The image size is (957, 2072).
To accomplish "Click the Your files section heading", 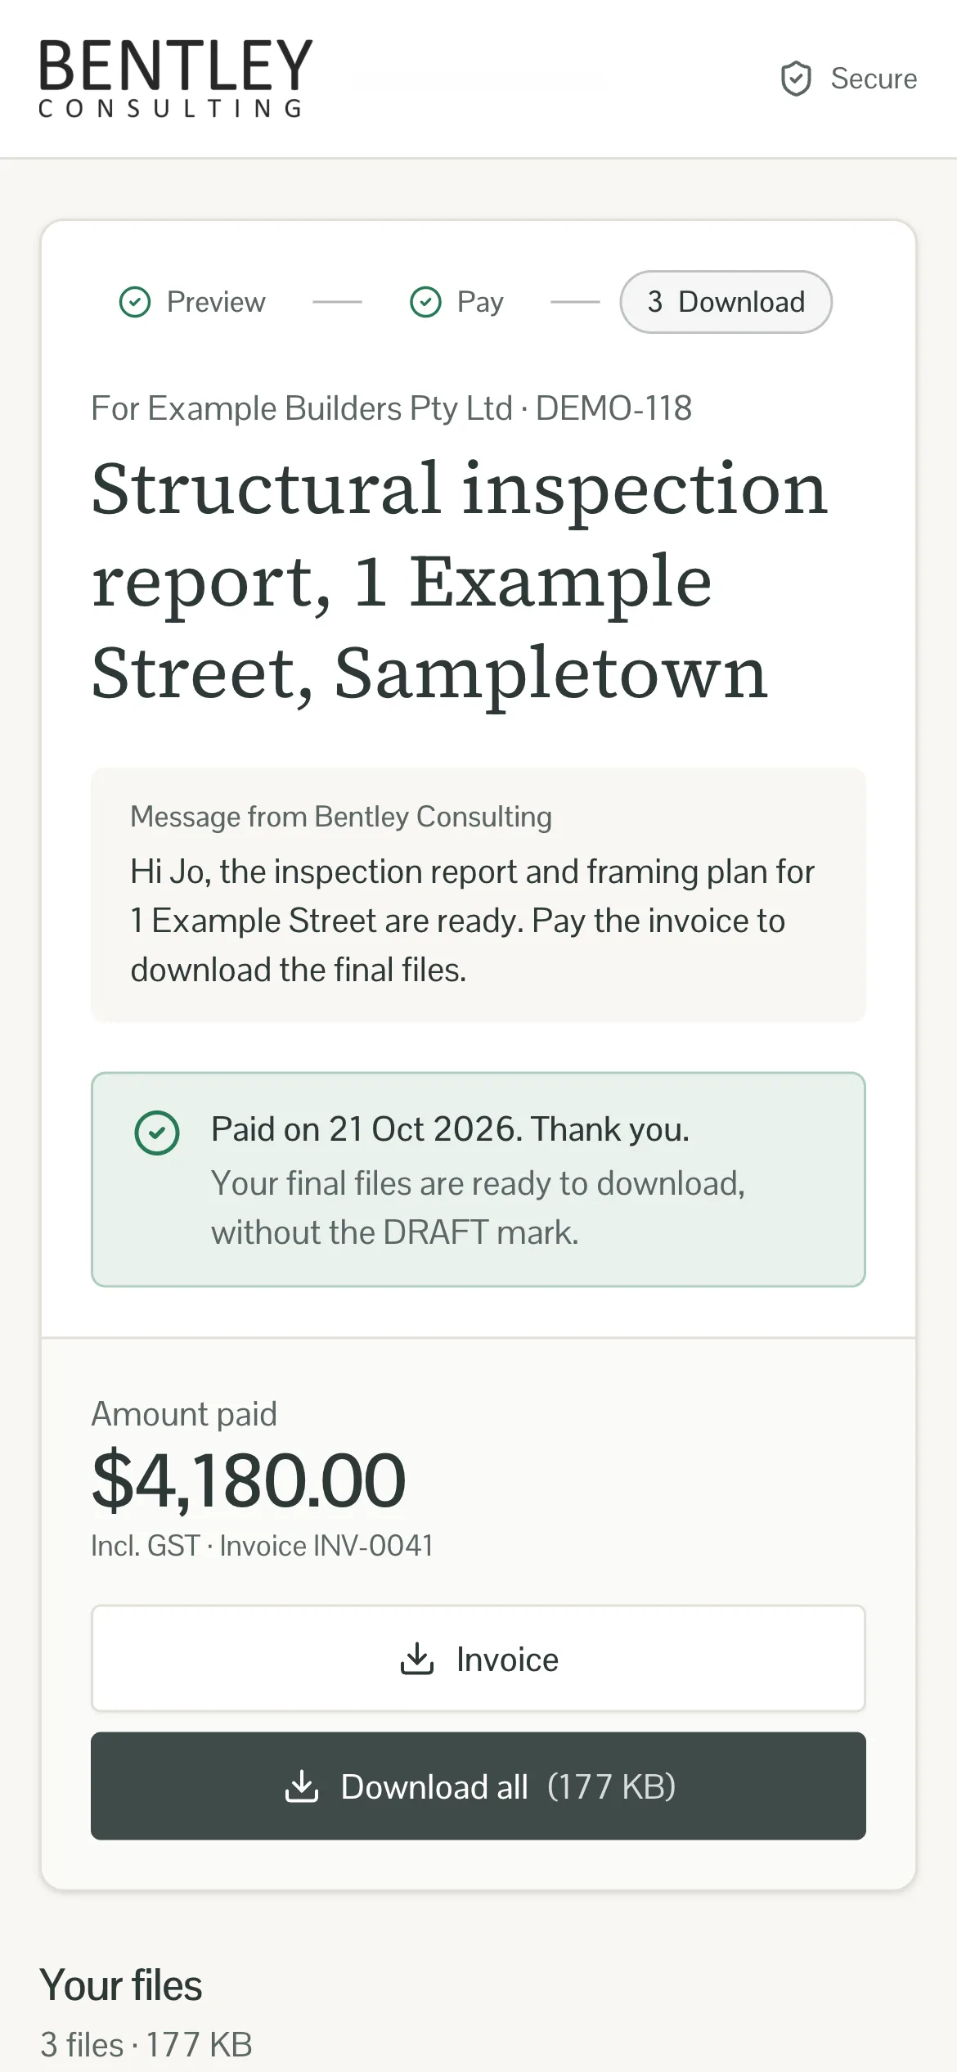I will 121,1986.
